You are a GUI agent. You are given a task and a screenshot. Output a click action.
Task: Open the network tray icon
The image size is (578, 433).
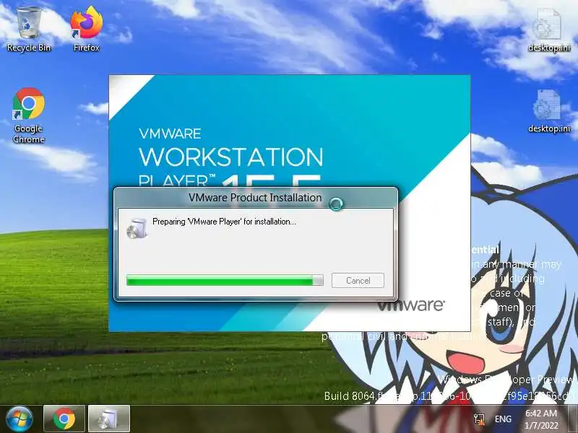[x=479, y=419]
